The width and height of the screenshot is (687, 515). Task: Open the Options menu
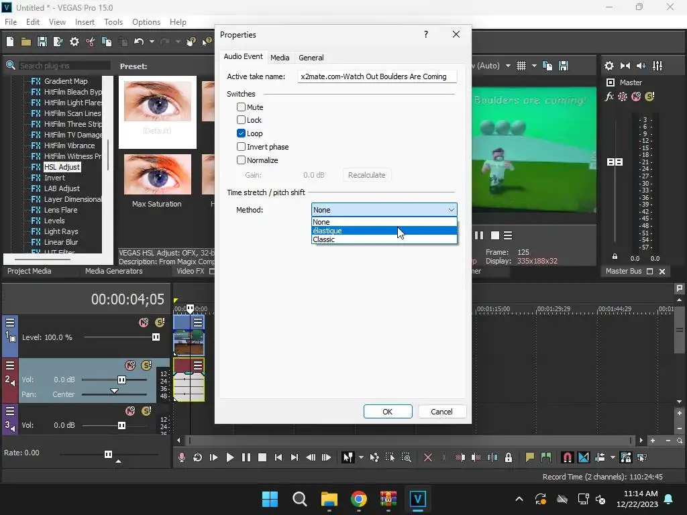(146, 22)
